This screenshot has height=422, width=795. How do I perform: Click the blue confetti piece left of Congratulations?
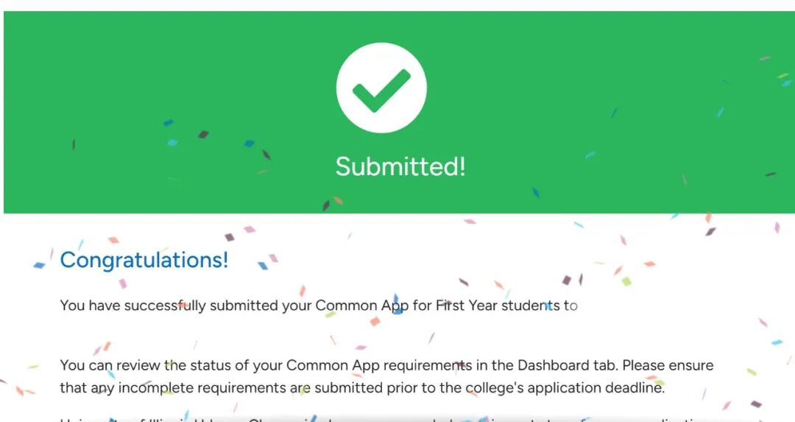[x=39, y=265]
